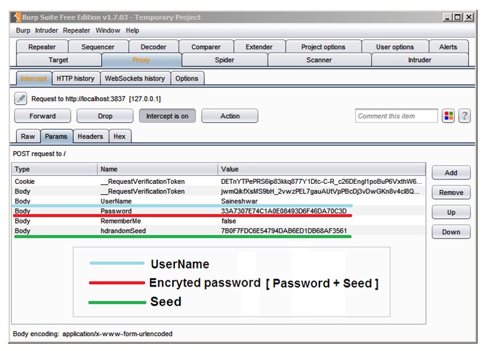Open the Project options tab
Viewport: 485px width, 351px height.
(323, 47)
